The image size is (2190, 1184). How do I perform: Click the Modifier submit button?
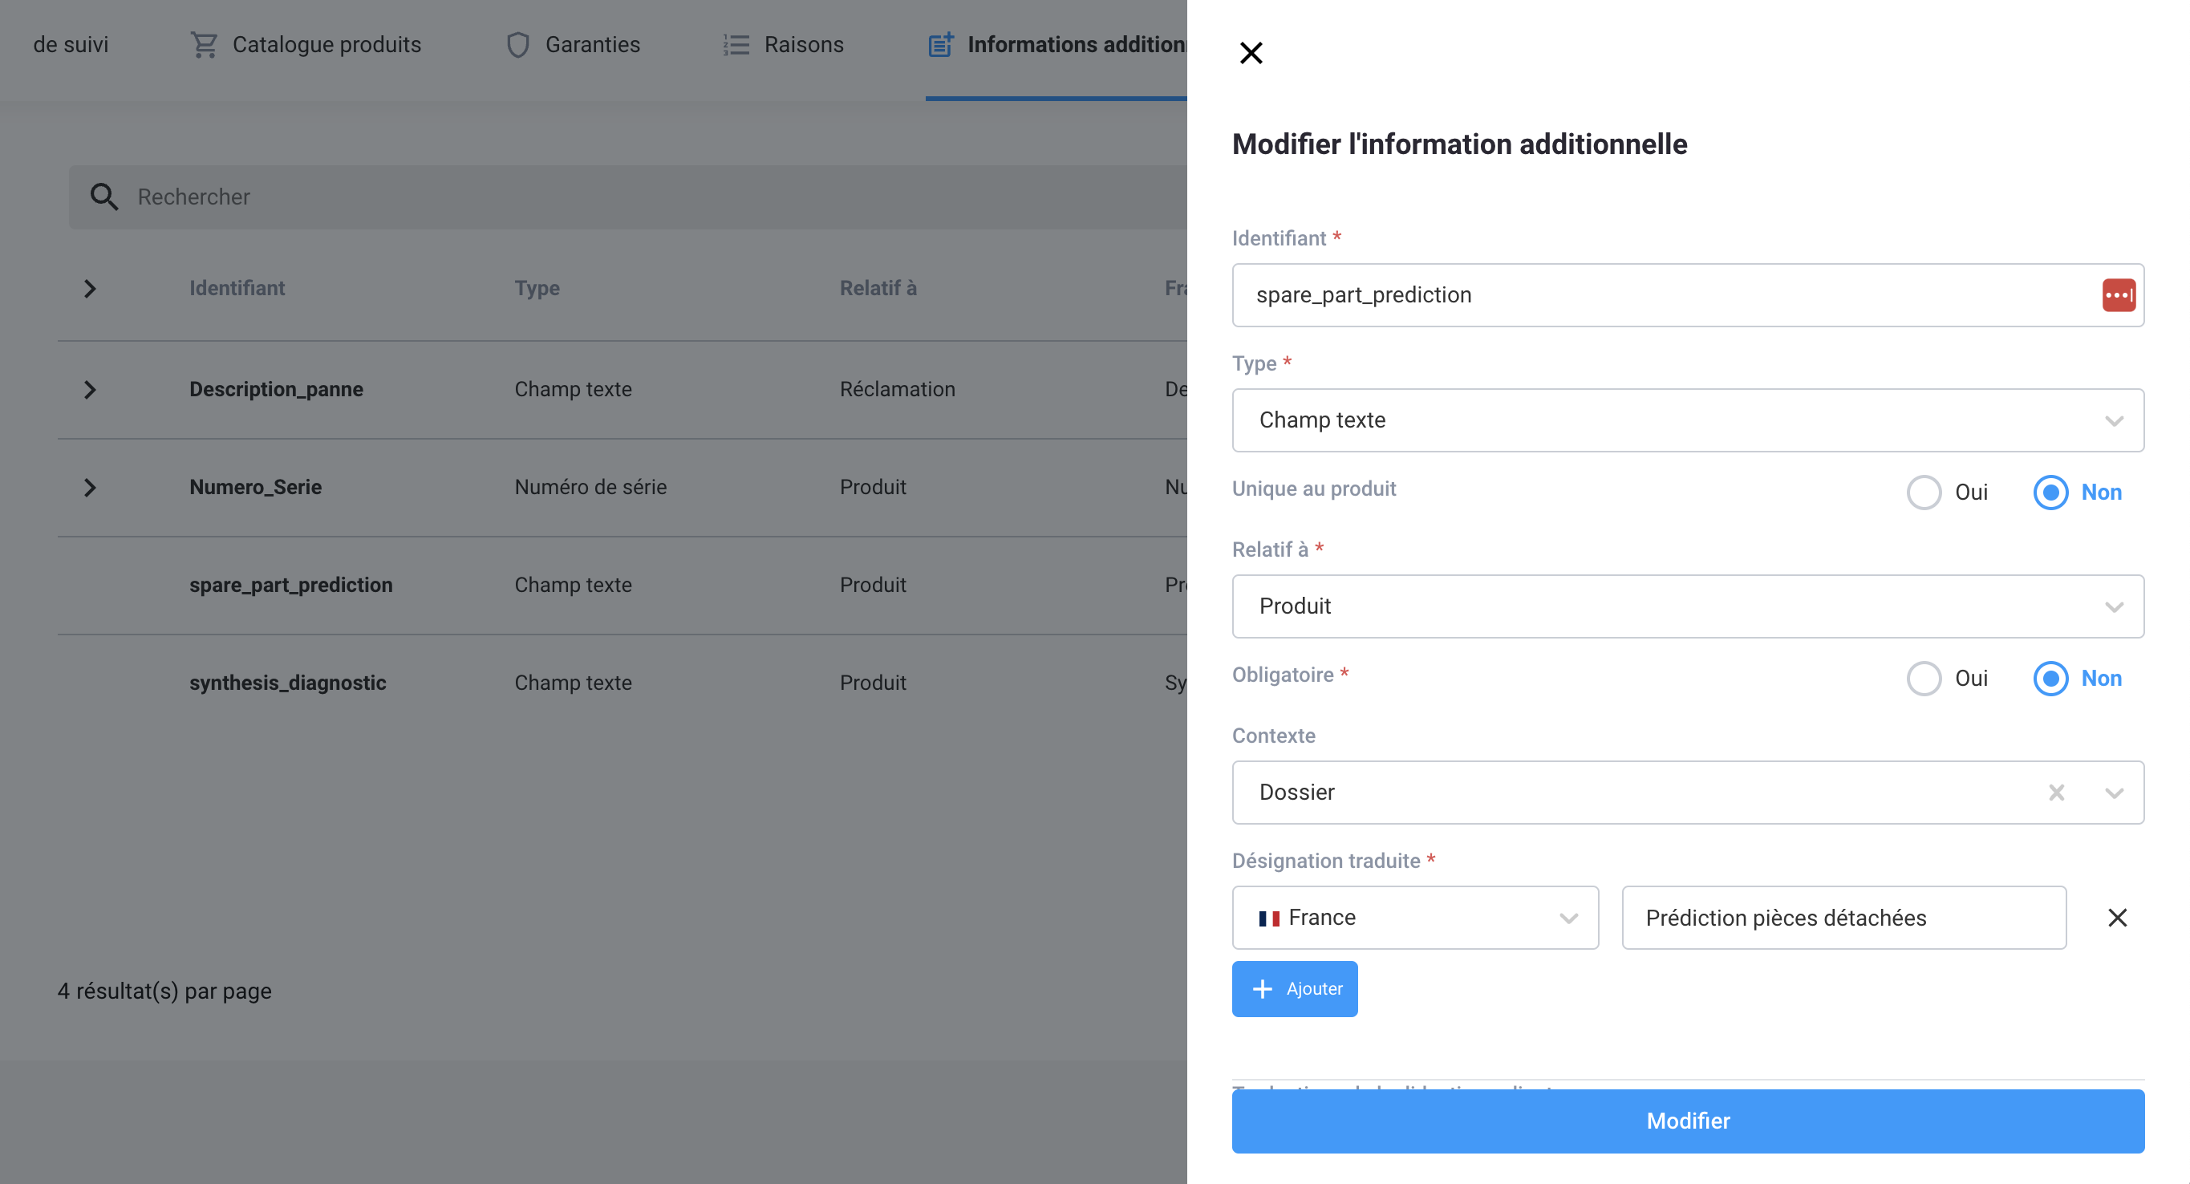tap(1687, 1121)
